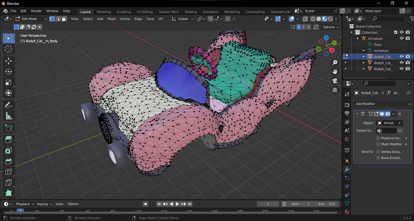Viewport: 414px width, 221px height.
Task: Hide the Armature collection with its eye icon
Action: [402, 38]
